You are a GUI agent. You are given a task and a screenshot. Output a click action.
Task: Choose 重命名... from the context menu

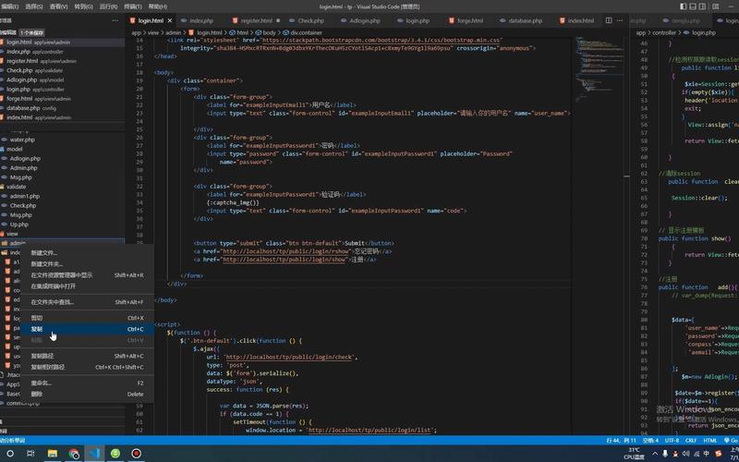pyautogui.click(x=87, y=383)
